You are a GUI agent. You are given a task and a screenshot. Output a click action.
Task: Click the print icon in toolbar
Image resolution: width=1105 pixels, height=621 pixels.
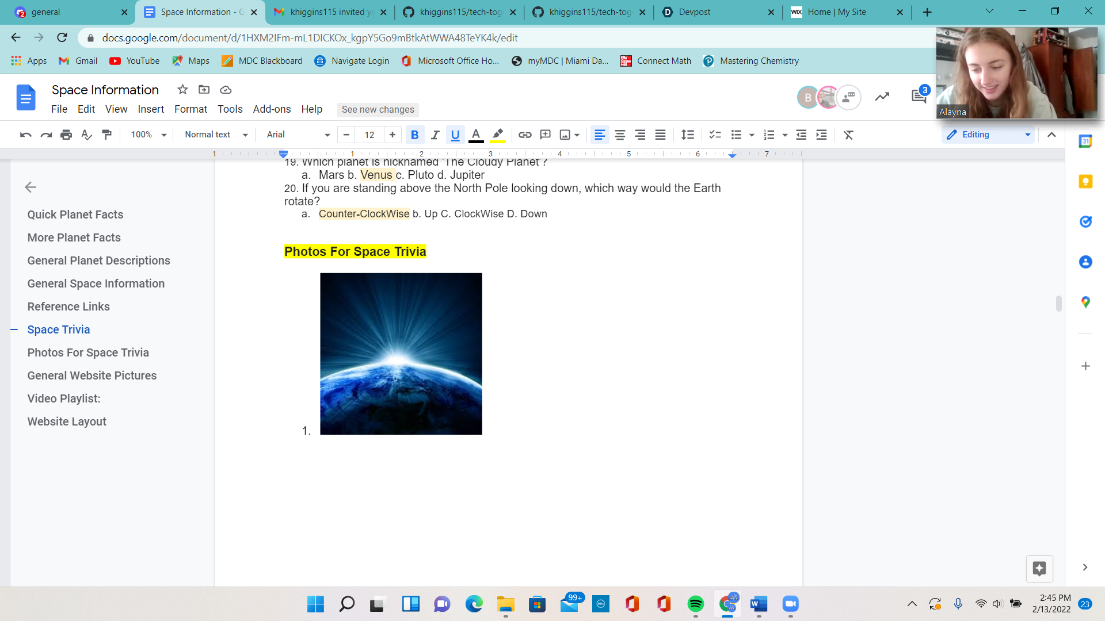(x=66, y=135)
